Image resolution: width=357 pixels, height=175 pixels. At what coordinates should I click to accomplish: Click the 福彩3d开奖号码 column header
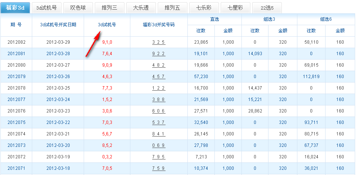(159, 25)
